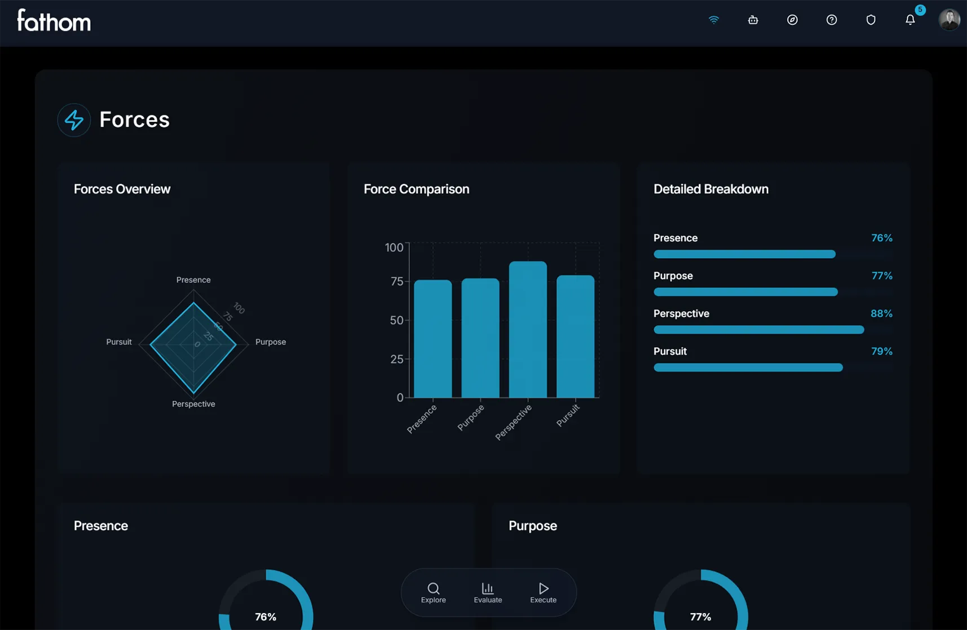
Task: Click the lightning bolt Forces icon
Action: (74, 119)
